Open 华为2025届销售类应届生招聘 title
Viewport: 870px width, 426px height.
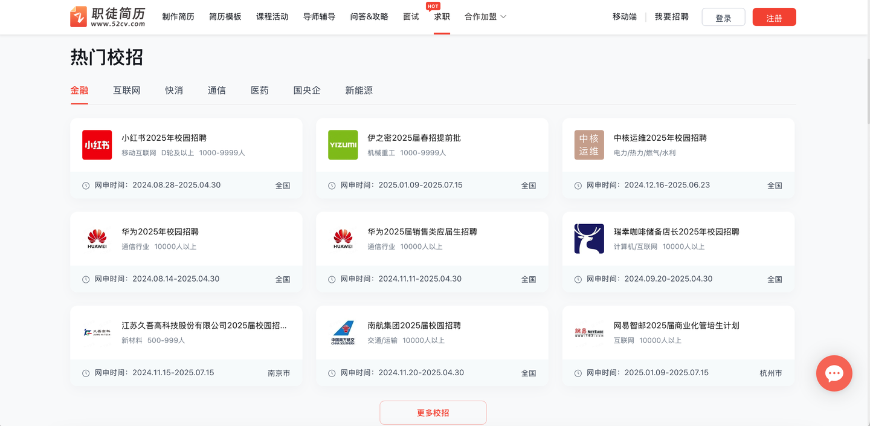click(422, 231)
